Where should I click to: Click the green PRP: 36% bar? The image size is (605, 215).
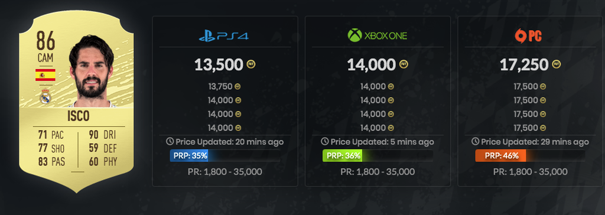[342, 156]
